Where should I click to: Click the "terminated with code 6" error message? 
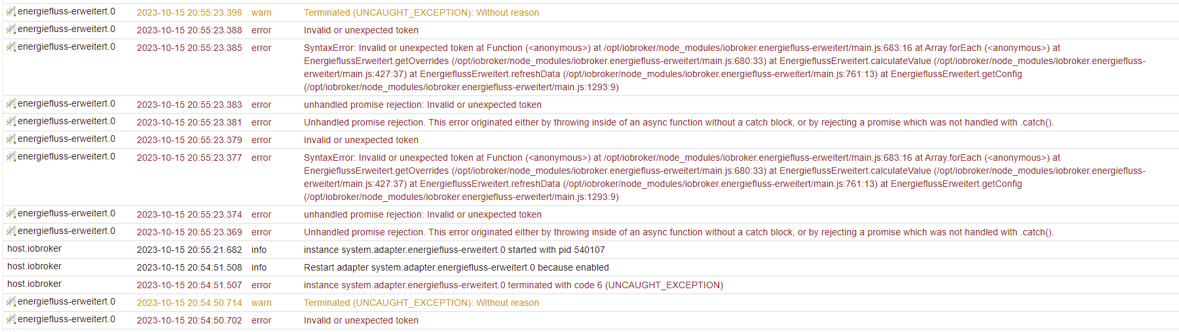click(x=513, y=285)
